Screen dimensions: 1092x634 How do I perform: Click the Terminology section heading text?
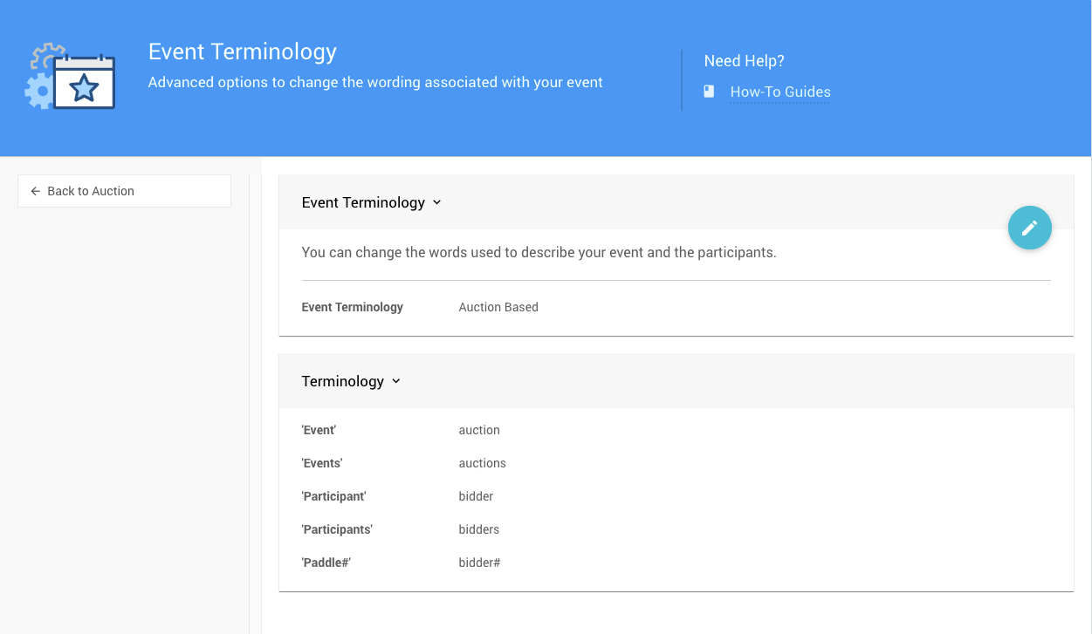click(x=342, y=381)
